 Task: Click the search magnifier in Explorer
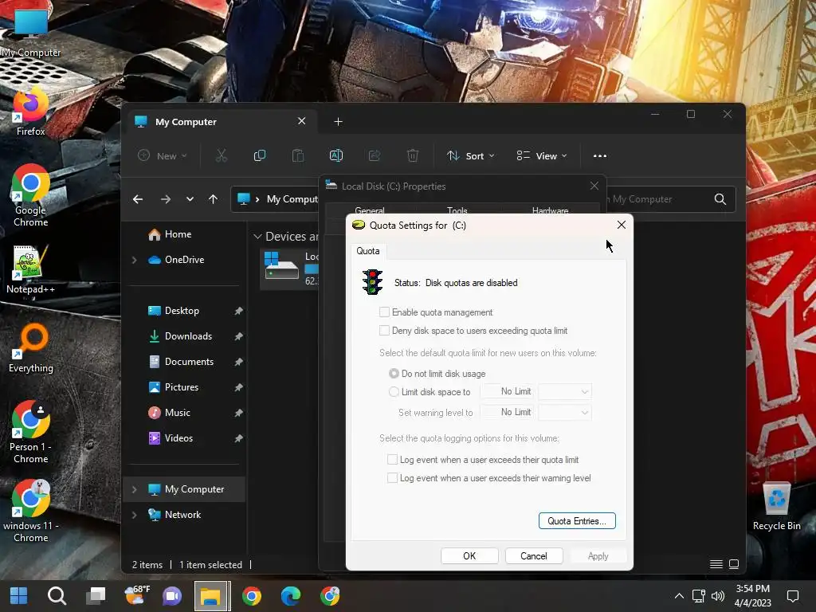pos(720,199)
